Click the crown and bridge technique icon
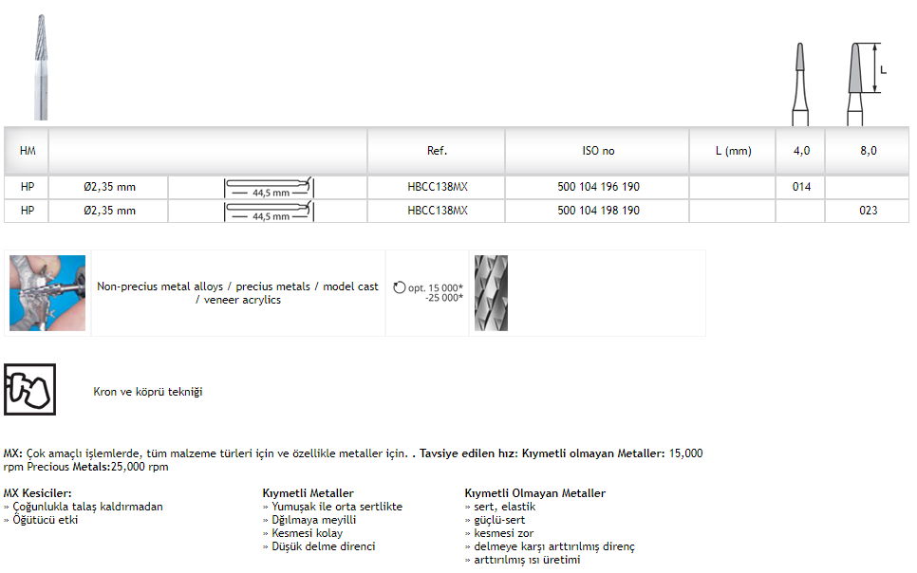The width and height of the screenshot is (917, 573). 29,389
